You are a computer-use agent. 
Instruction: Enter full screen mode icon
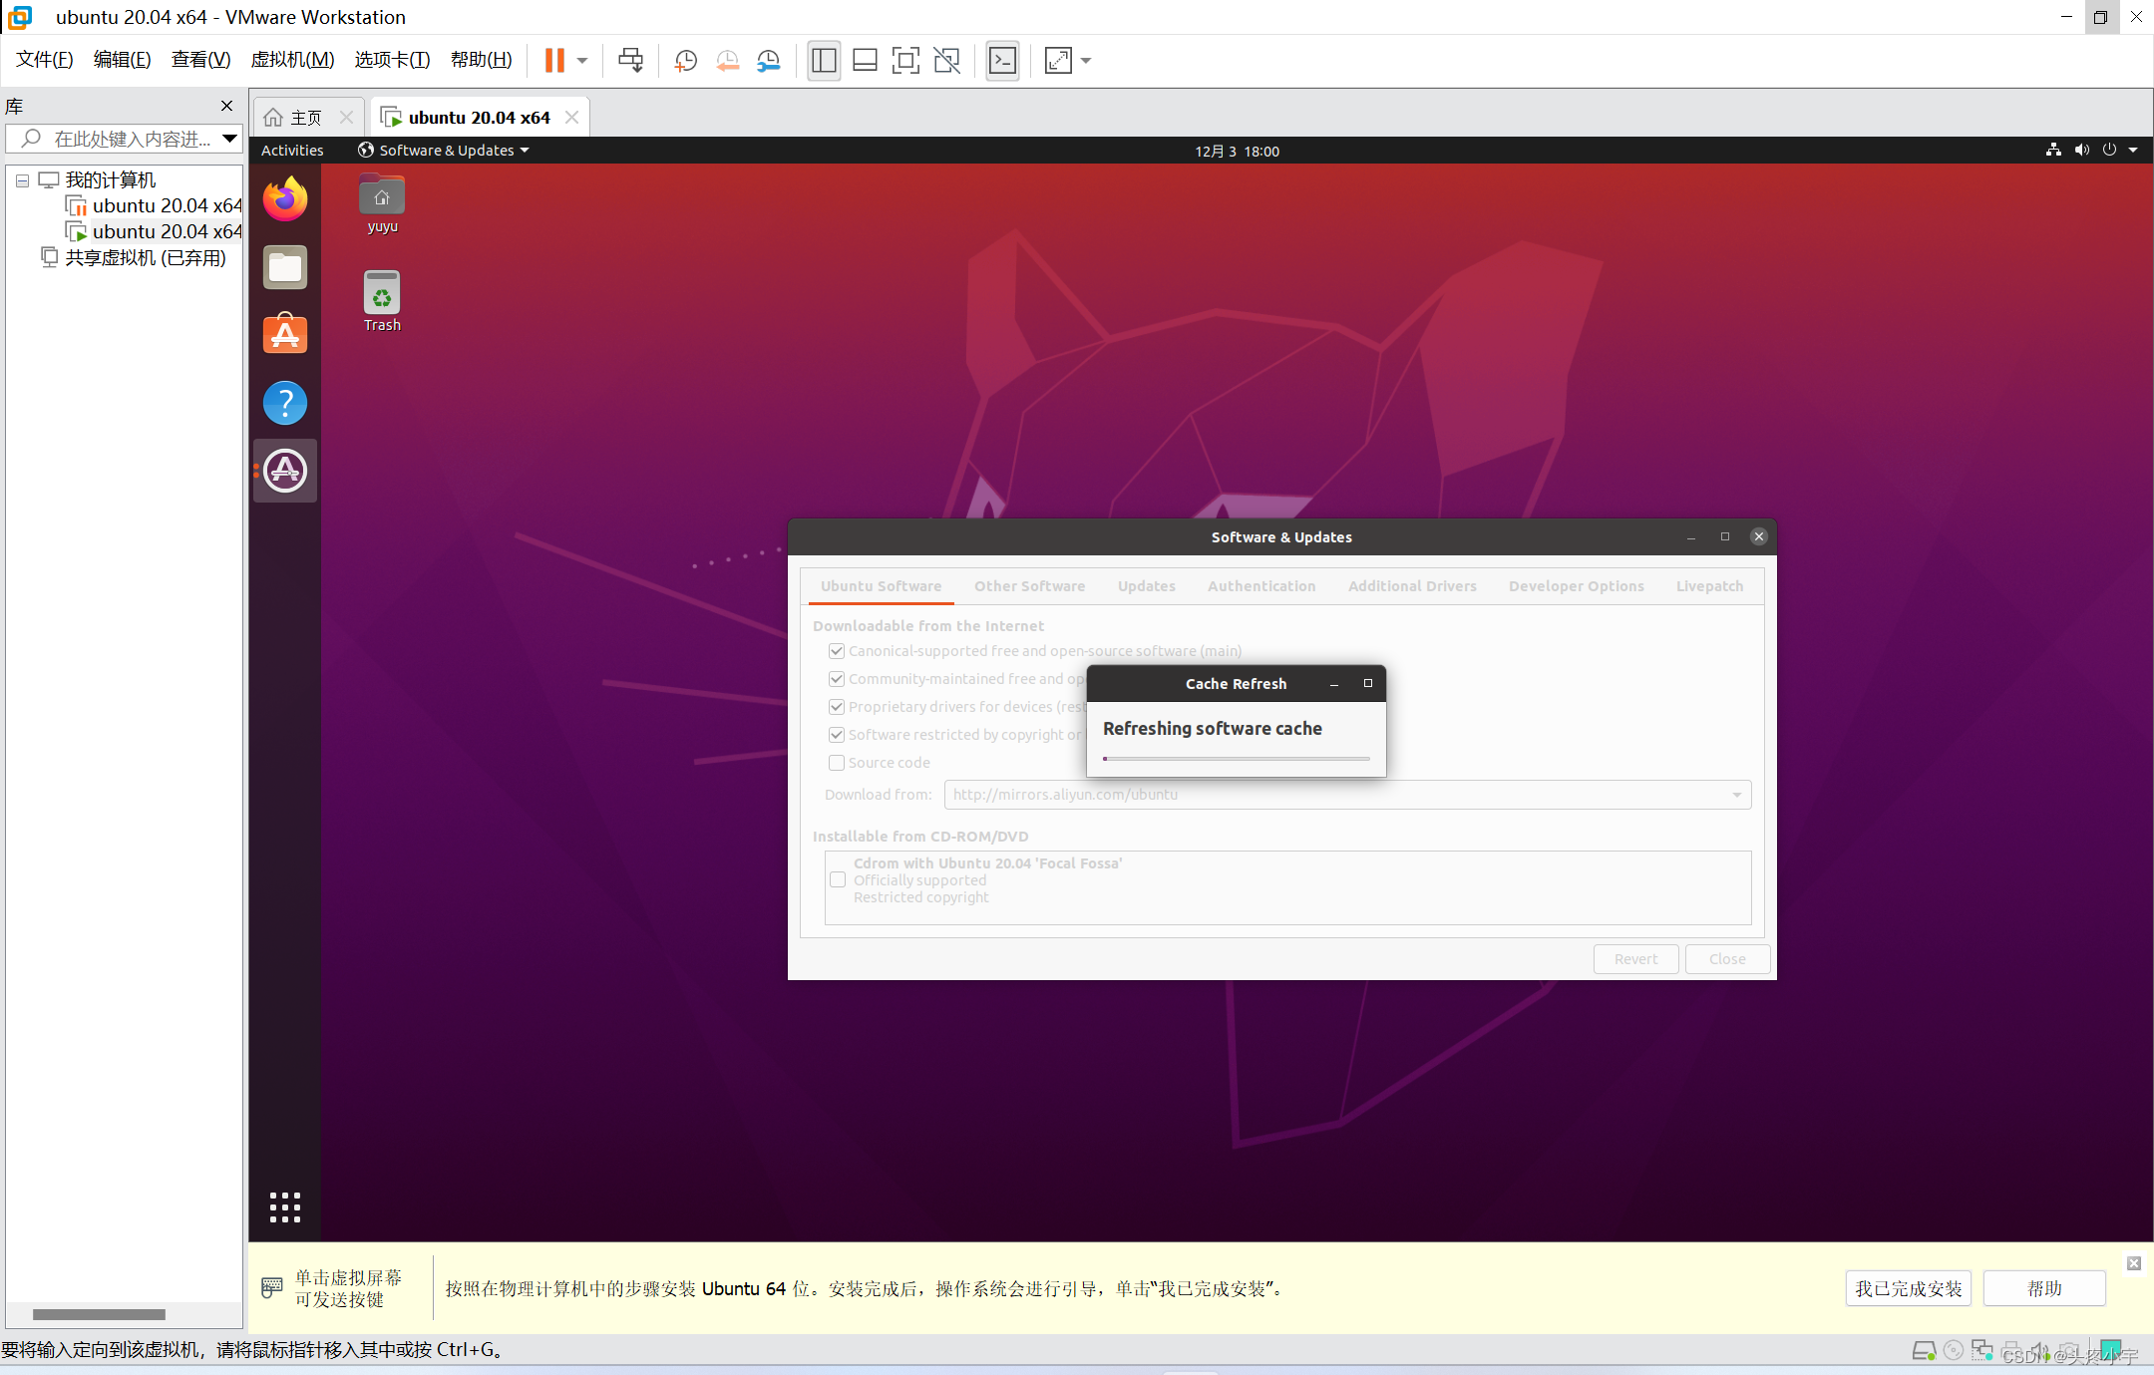coord(905,61)
